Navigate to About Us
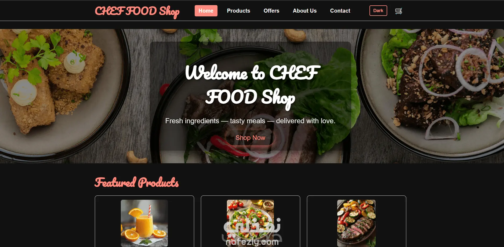 point(304,11)
